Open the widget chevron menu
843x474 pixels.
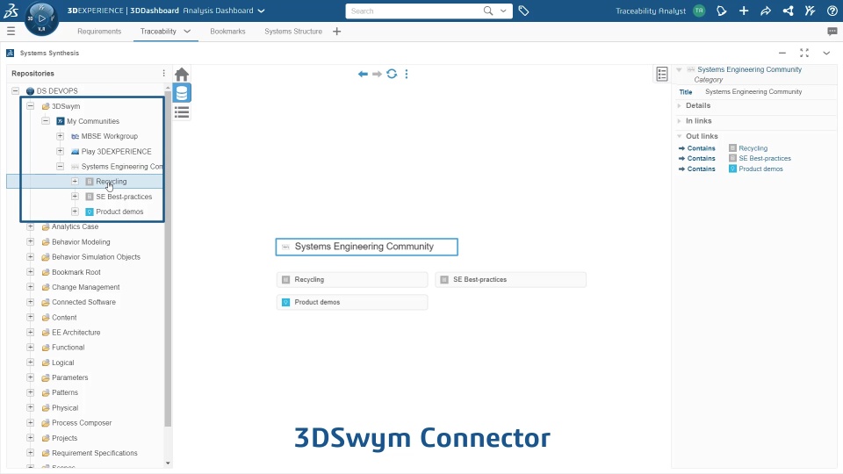click(x=826, y=53)
